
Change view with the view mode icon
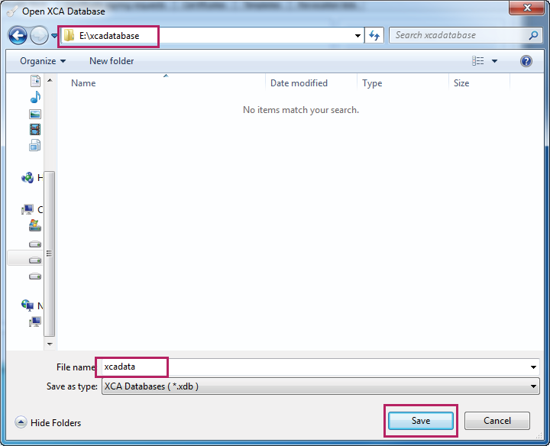477,61
